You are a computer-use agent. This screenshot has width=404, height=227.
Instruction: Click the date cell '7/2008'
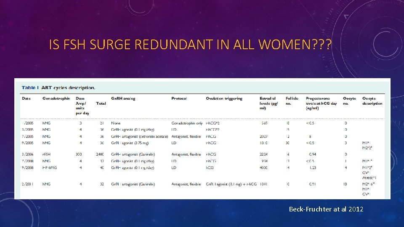click(x=28, y=161)
